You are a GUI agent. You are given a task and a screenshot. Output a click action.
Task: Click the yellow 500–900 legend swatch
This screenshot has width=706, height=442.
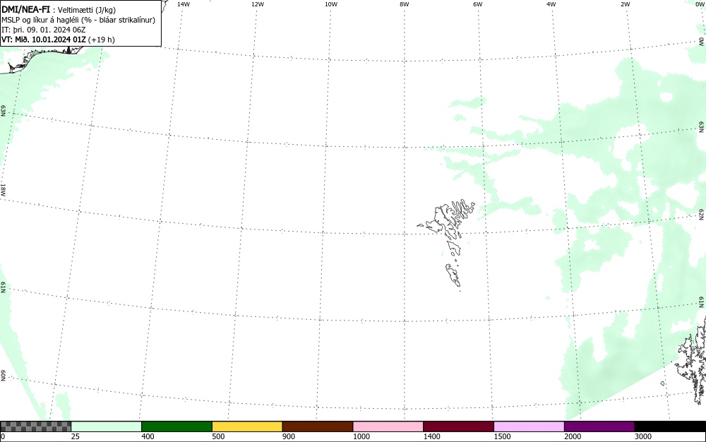[247, 426]
